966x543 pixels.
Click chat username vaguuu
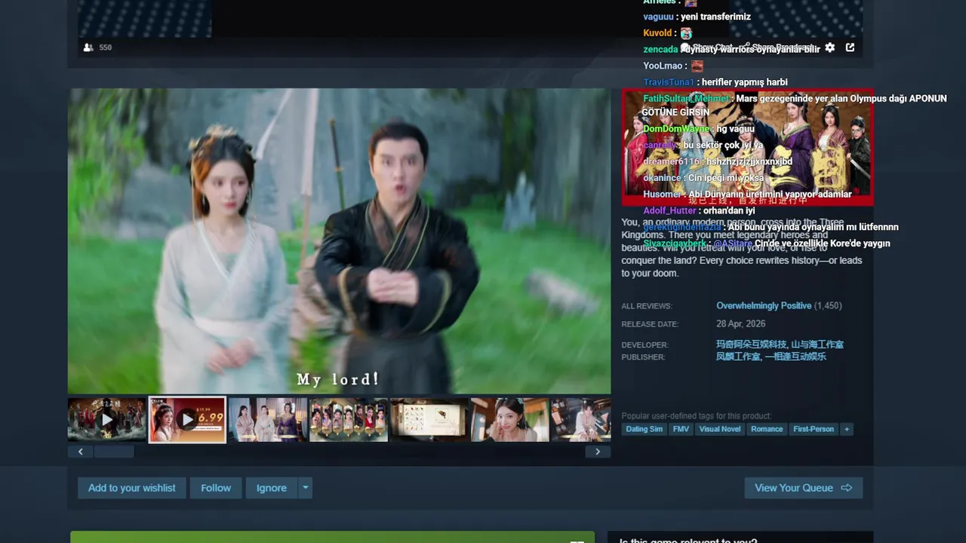[658, 17]
